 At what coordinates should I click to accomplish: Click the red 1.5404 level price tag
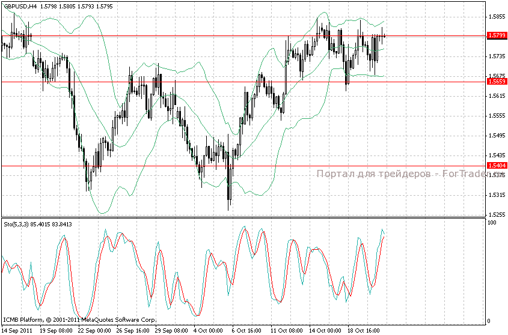[496, 165]
